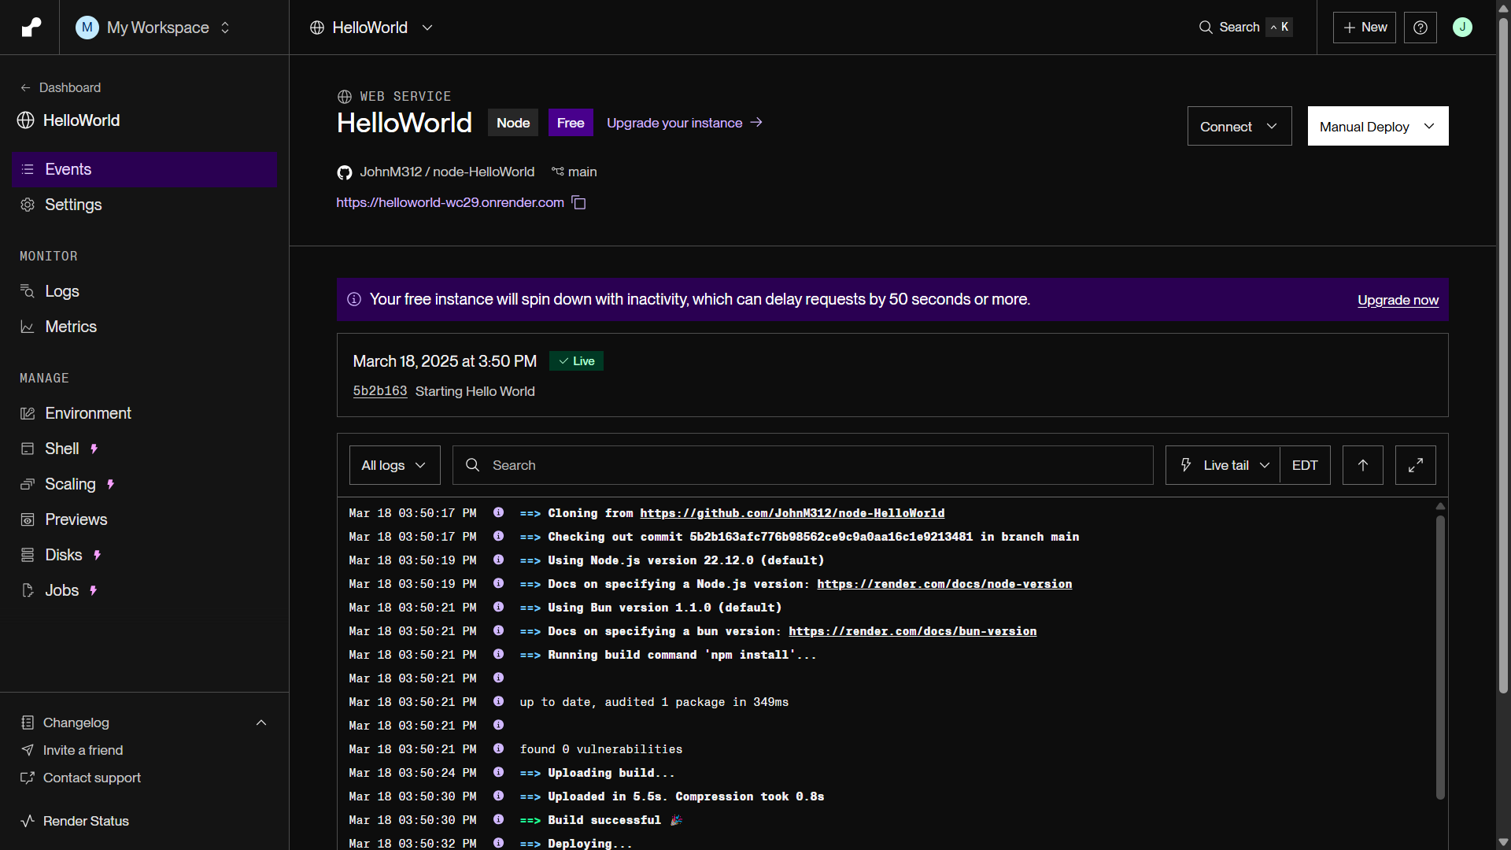
Task: Click the 'found 0 vulnerabilities' log line
Action: point(601,749)
